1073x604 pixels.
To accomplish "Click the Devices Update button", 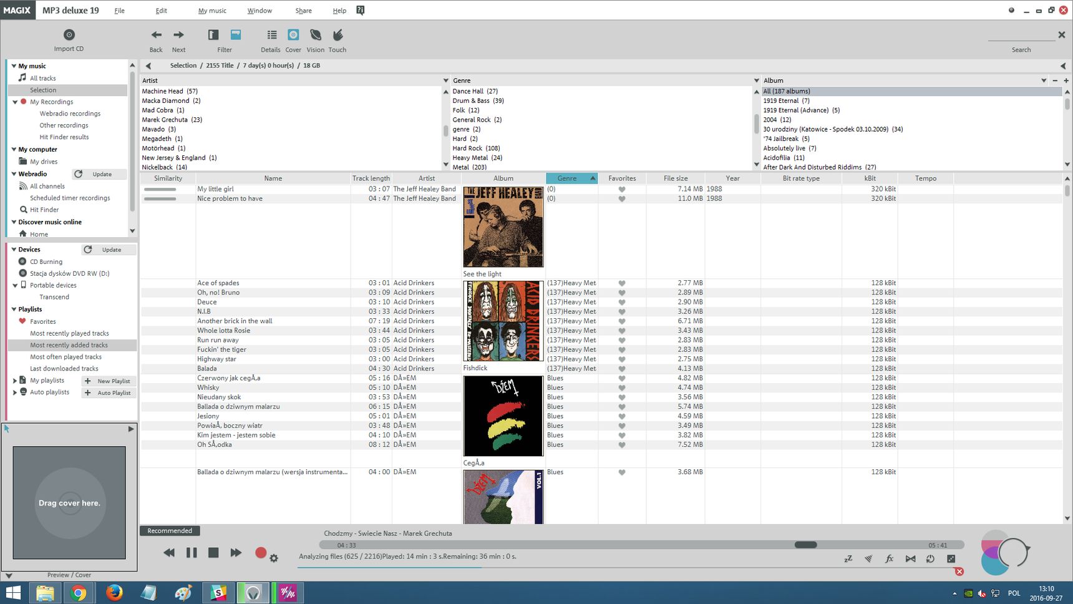I will [x=109, y=250].
